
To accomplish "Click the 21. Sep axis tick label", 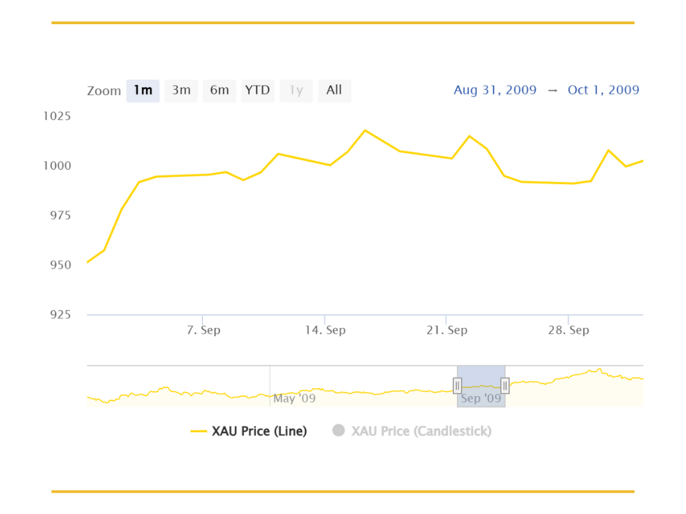I will [447, 330].
